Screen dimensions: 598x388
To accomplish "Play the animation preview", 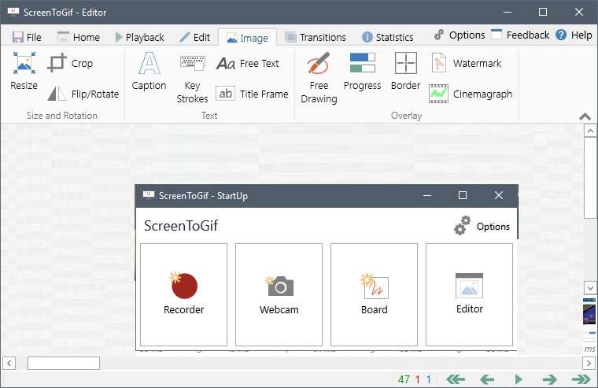I will coord(519,379).
